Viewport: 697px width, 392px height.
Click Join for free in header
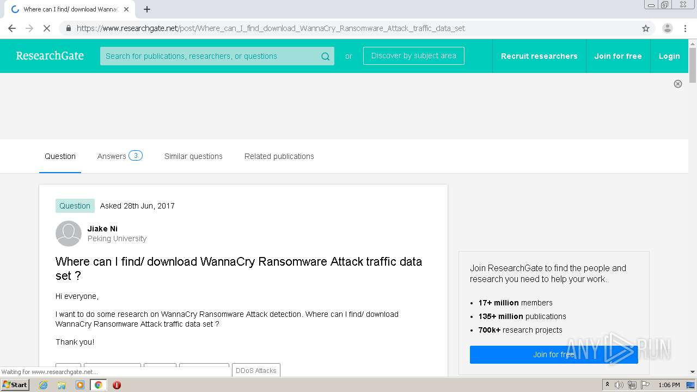coord(618,56)
